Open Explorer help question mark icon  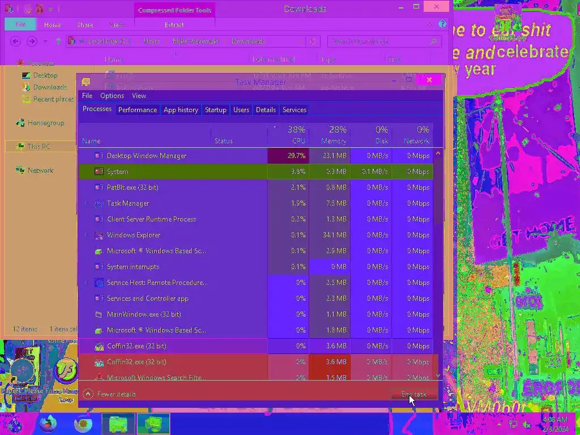click(x=442, y=24)
